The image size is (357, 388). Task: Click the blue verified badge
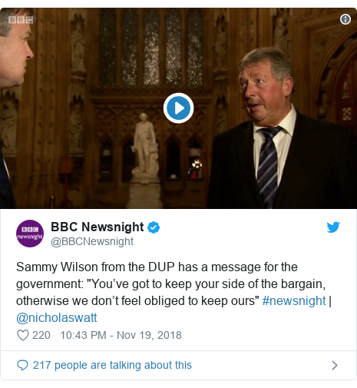click(x=154, y=227)
